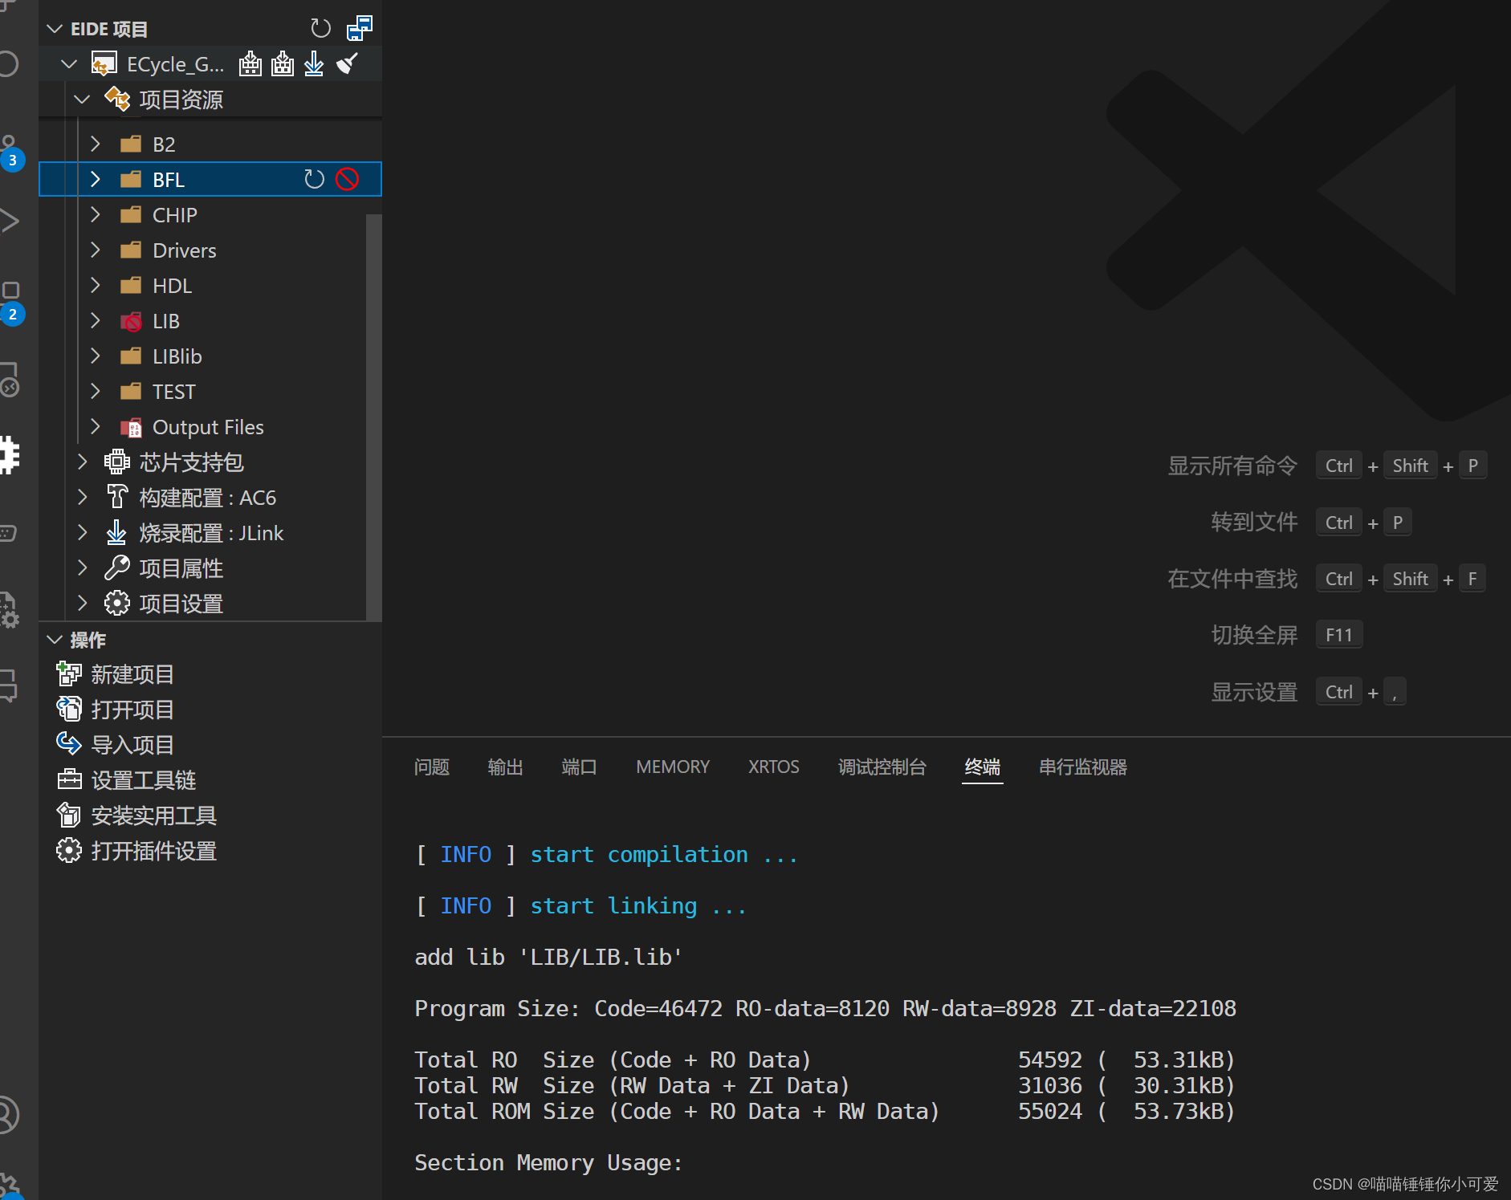Expand 构建配置 : AC6
Screen dimensions: 1511x1200
click(82, 497)
